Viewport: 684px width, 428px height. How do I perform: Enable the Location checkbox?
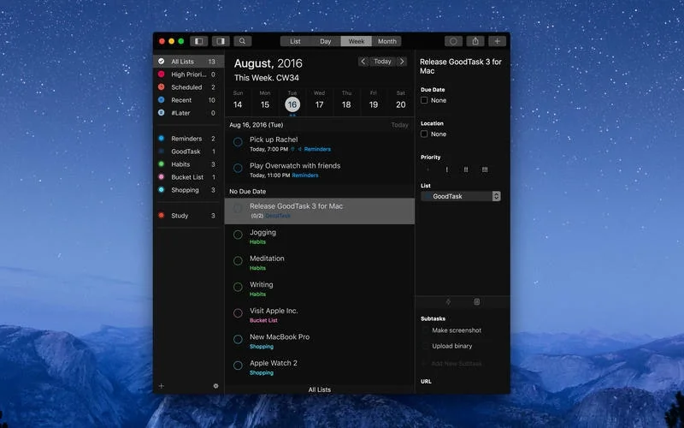tap(424, 134)
